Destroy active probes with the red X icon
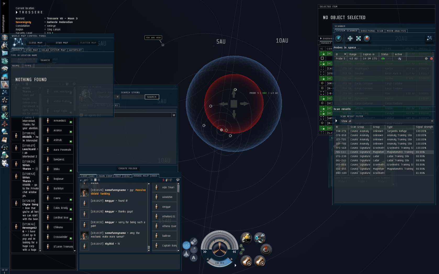 (367, 39)
